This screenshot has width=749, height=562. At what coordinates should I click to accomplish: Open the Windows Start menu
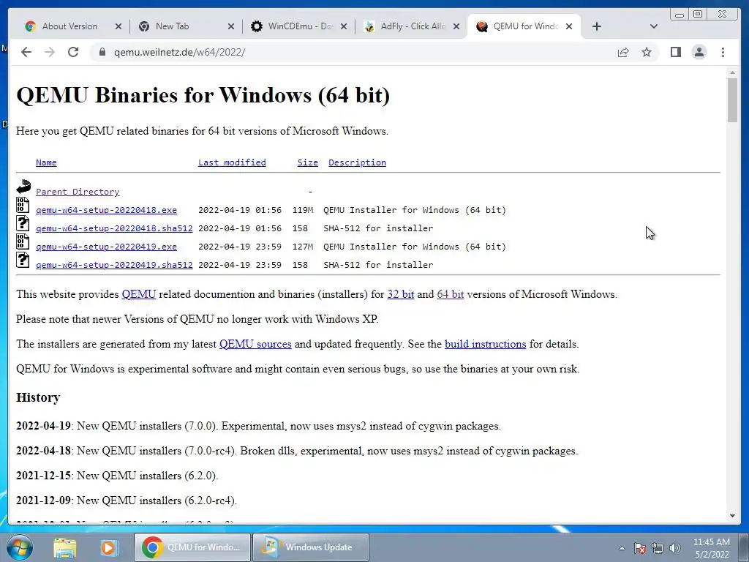pos(20,547)
